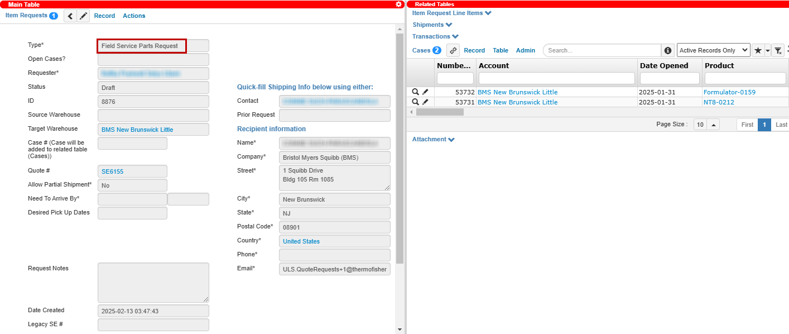Open the Formulator-0159 product link

pos(729,92)
